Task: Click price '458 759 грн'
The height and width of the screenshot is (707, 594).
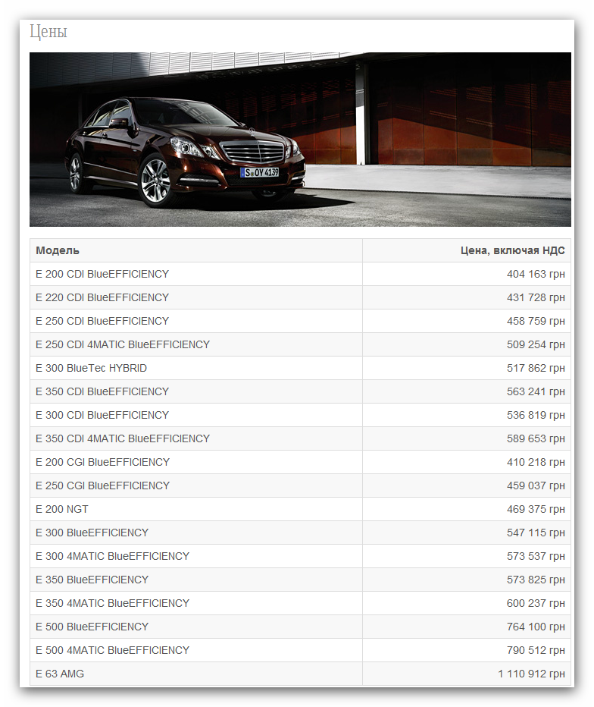Action: click(x=536, y=321)
